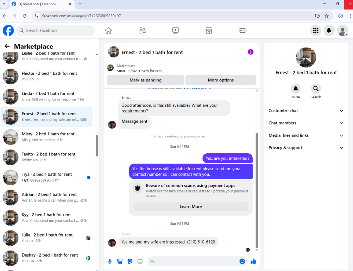
Task: Click Learn More on the scam warning
Action: 191,207
